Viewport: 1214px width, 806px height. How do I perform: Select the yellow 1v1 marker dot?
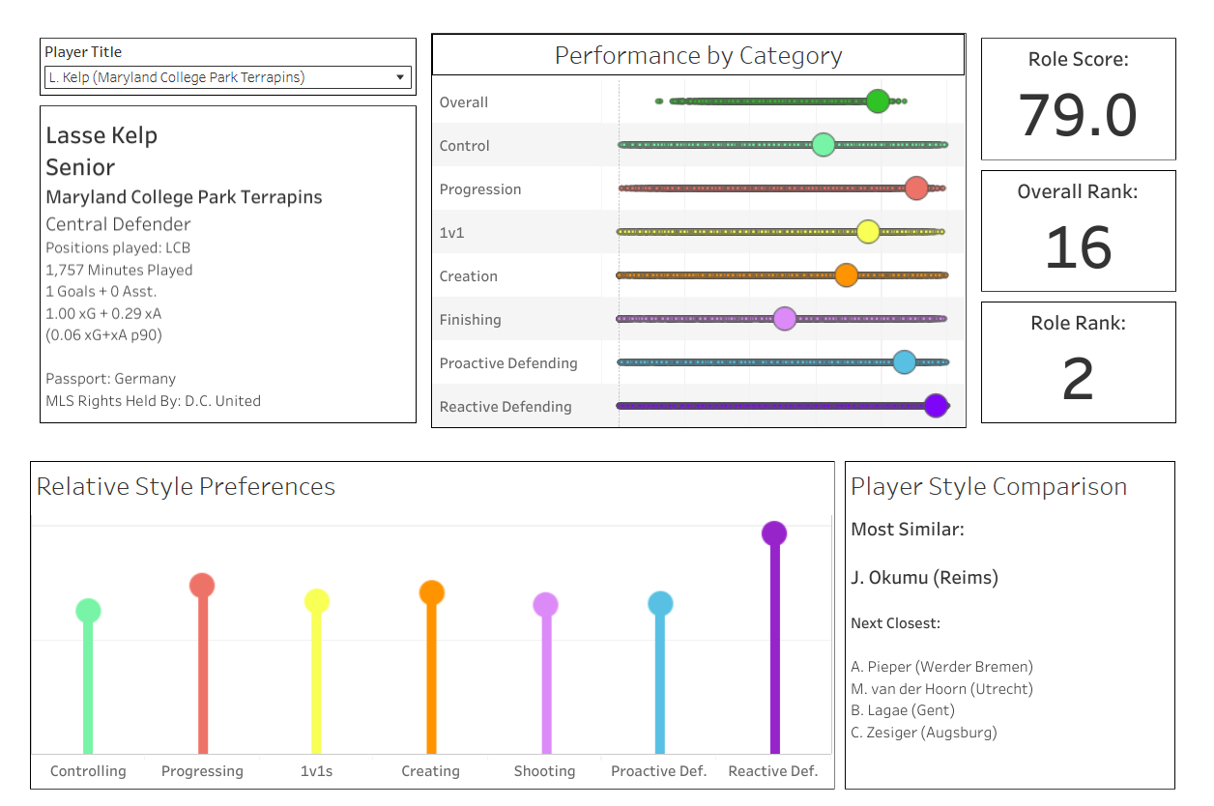[868, 231]
